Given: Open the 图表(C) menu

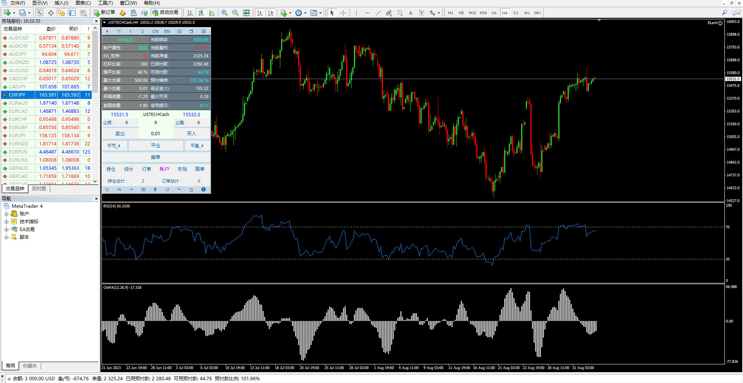Looking at the screenshot, I should [83, 3].
